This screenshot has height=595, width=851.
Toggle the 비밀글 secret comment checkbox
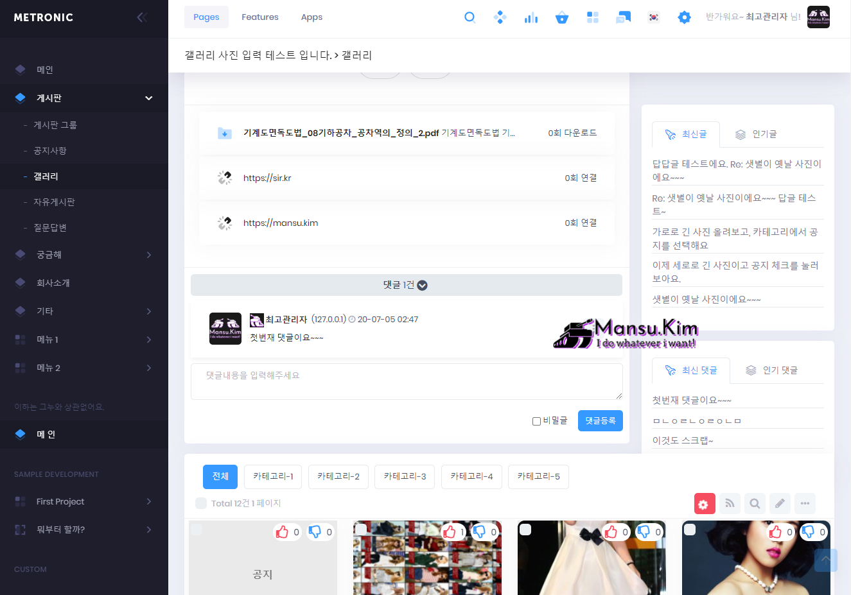pos(536,421)
